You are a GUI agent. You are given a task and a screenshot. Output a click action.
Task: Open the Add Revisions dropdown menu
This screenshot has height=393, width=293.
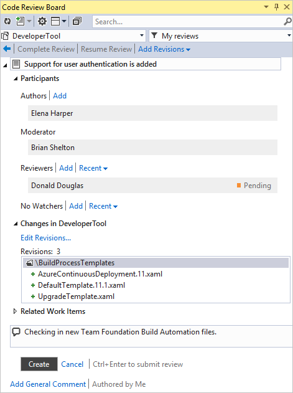point(164,49)
